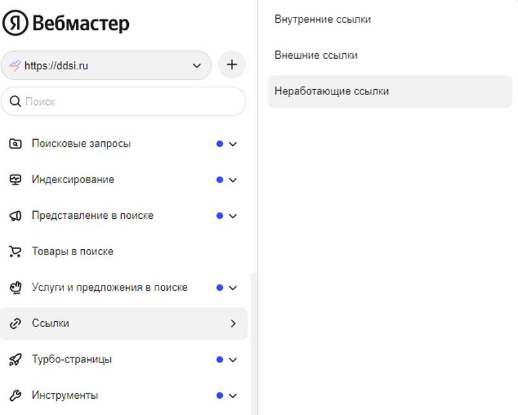The height and width of the screenshot is (415, 518).
Task: Click blue dot next to Услуги и предложения
Action: coord(220,287)
